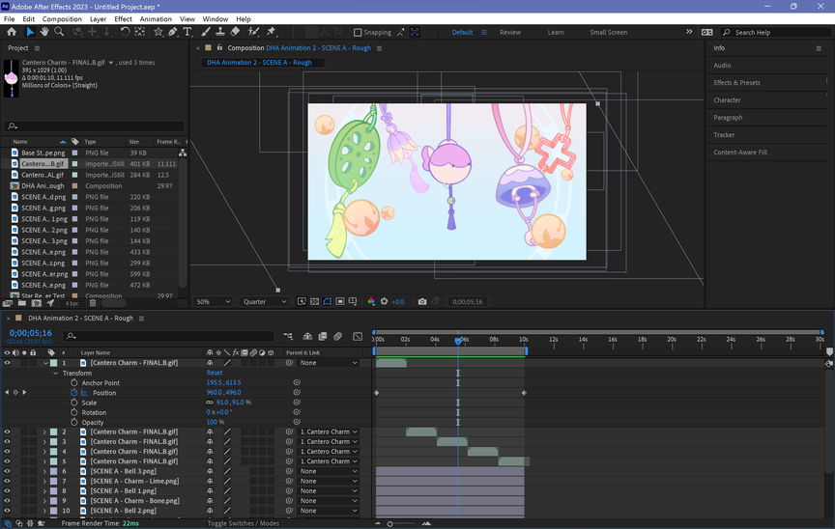Select the Hand tool
835x529 pixels.
point(44,32)
